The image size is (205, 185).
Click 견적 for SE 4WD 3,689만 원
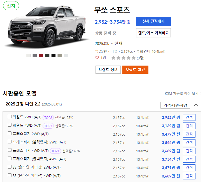[x=189, y=176]
